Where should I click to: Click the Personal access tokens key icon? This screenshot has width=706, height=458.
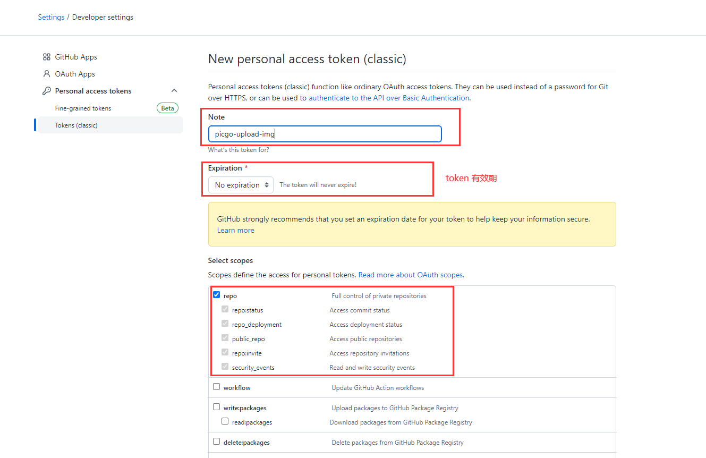tap(47, 91)
